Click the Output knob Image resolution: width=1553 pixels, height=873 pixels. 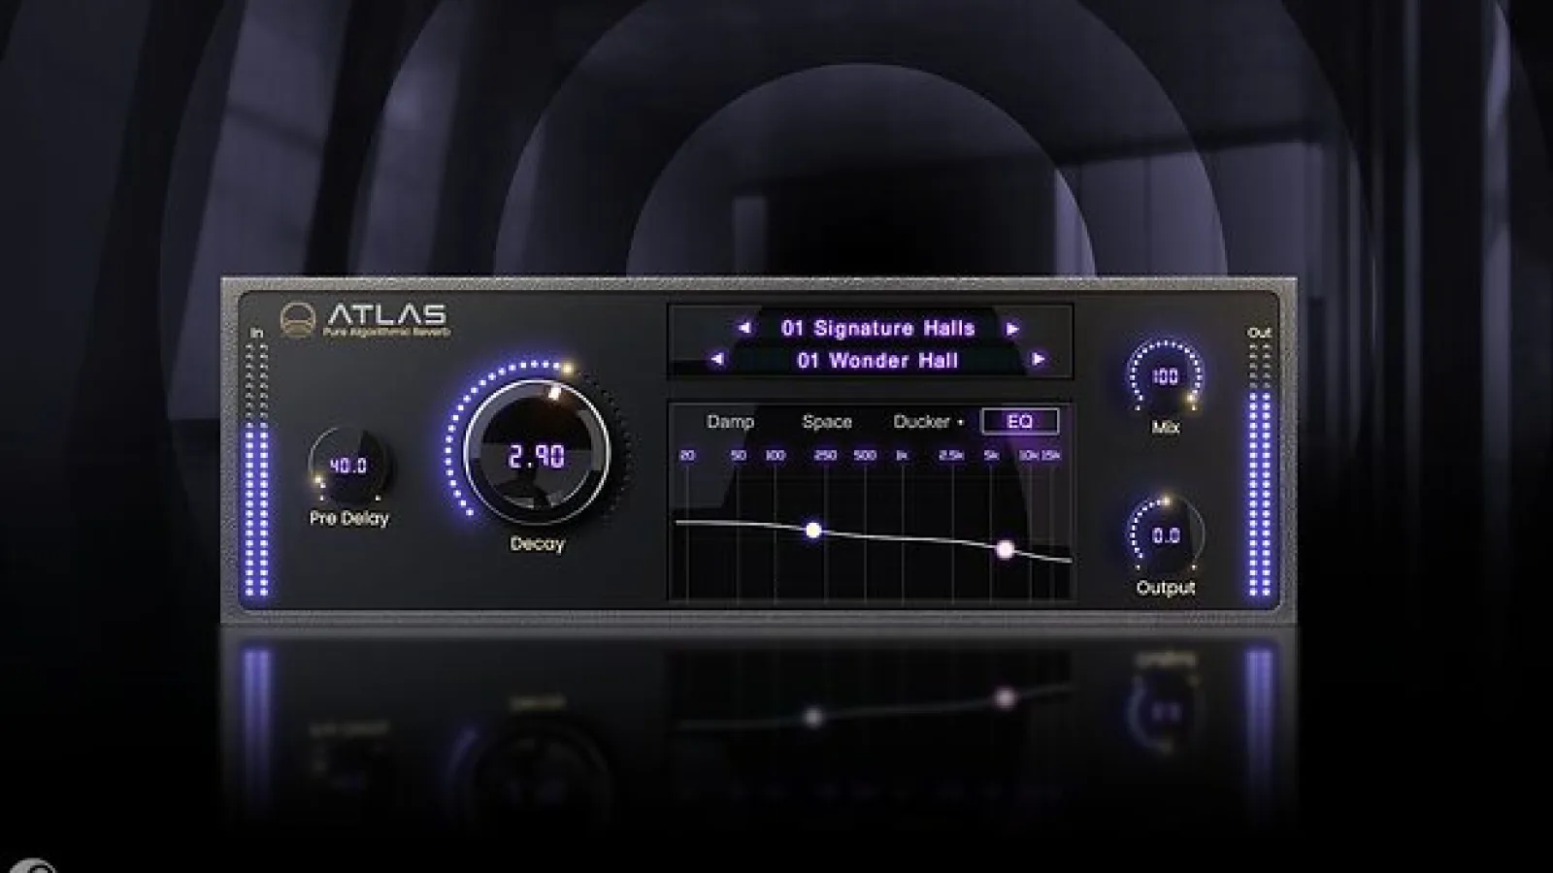click(1165, 534)
